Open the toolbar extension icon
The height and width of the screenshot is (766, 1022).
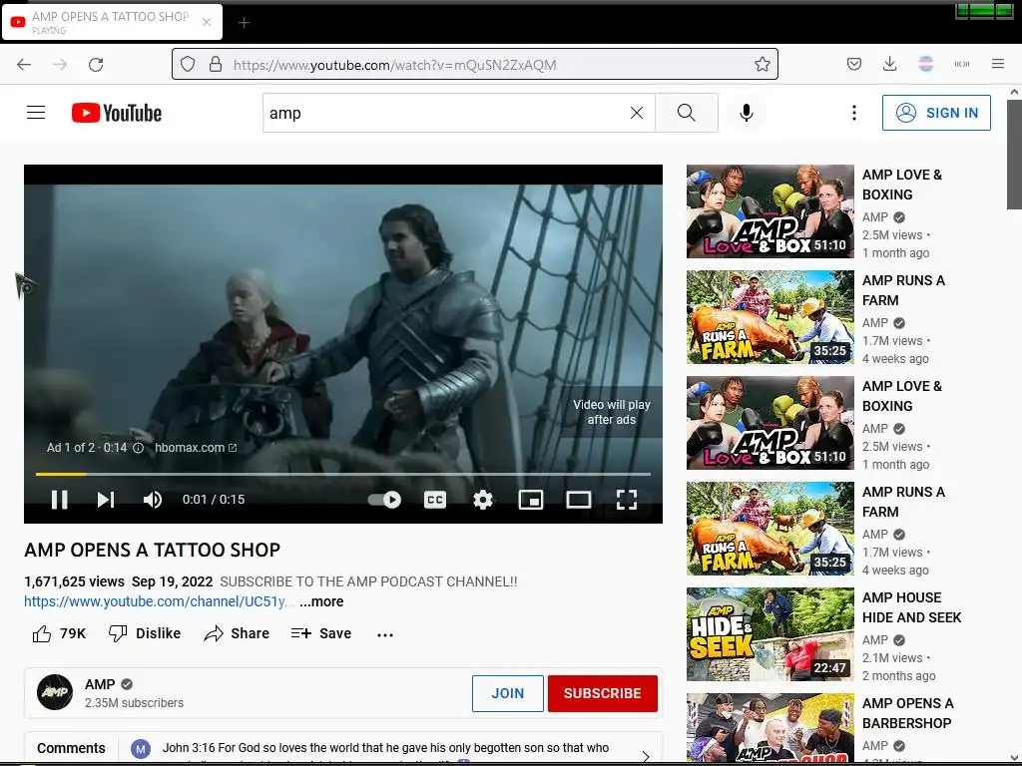pos(962,64)
